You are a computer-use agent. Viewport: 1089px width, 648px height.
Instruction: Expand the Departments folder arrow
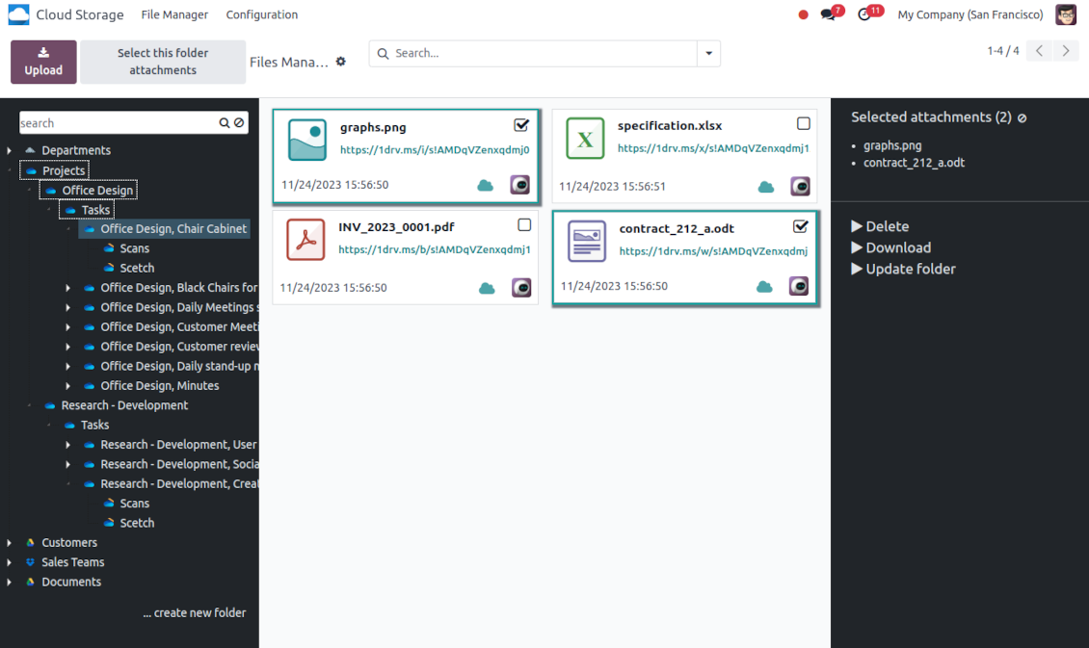pos(9,150)
